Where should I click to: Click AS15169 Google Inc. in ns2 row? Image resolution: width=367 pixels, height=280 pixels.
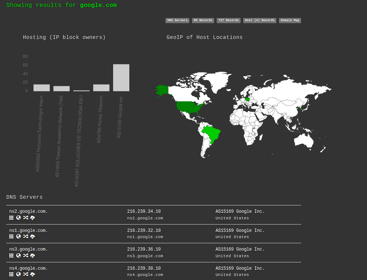point(240,211)
